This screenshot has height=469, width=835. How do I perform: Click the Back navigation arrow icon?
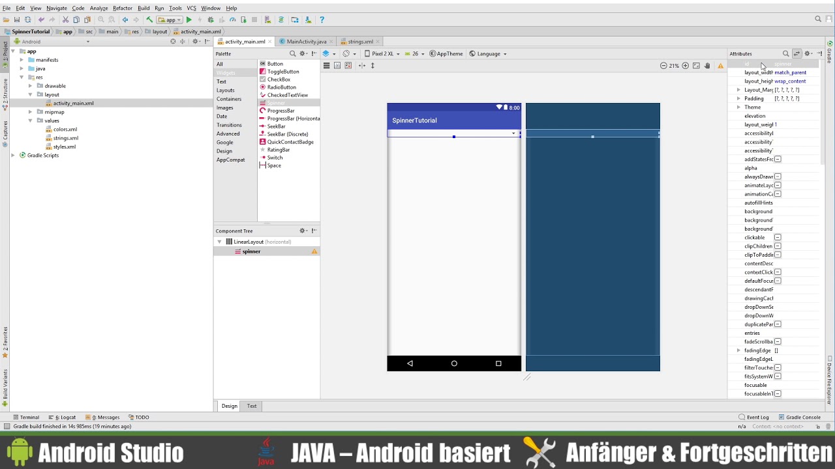[125, 20]
